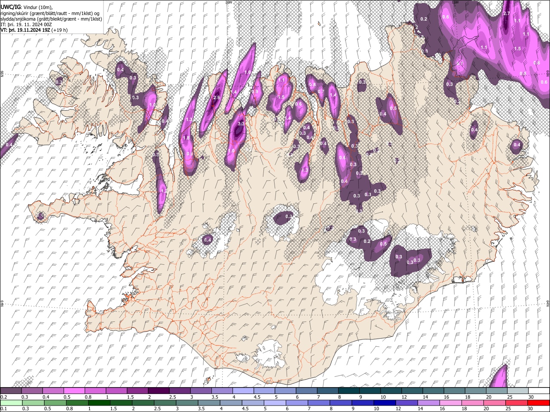Click the 0.1 label in the lower legend

(4, 409)
